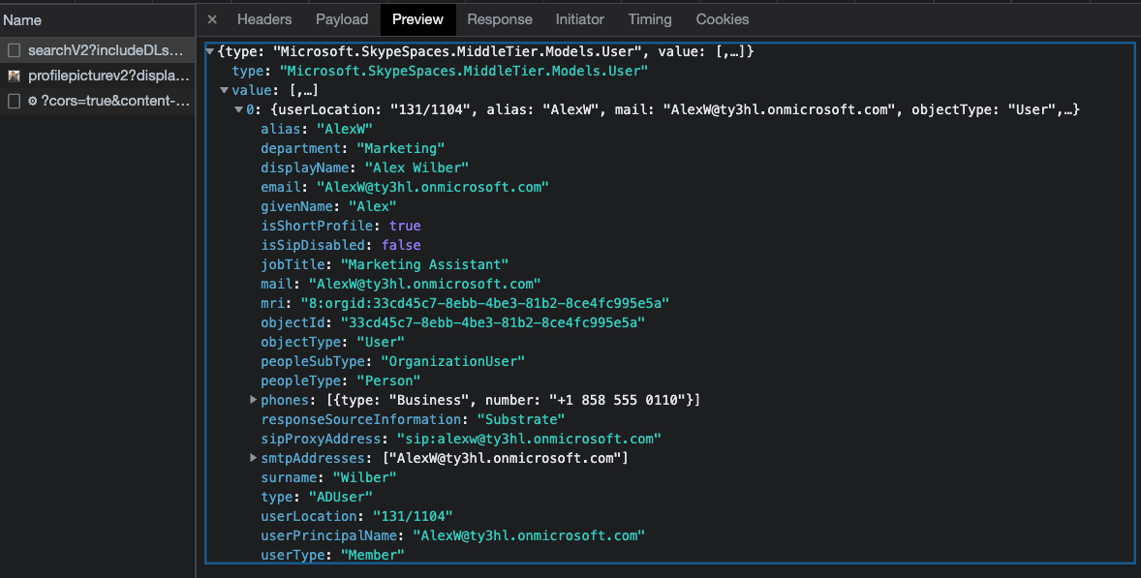View the Payload tab
This screenshot has width=1141, height=578.
pos(341,19)
